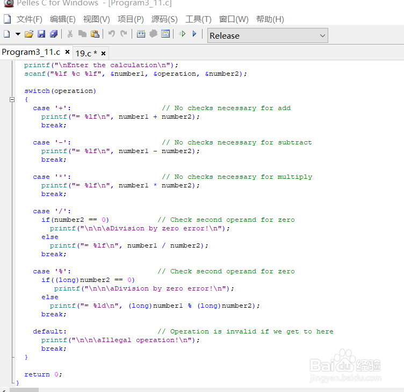The image size is (404, 392).
Task: Click the word 'switch' in the code
Action: [x=37, y=91]
